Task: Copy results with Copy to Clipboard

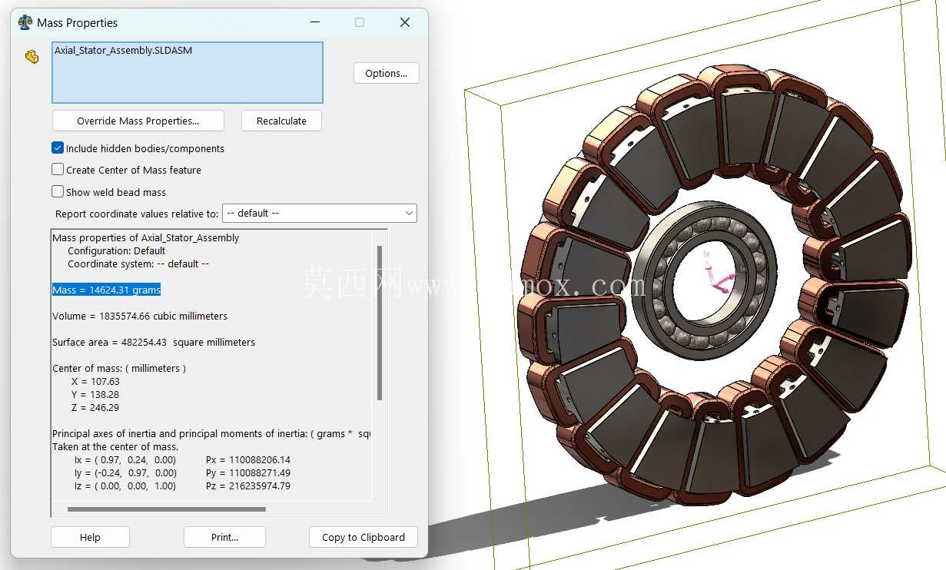Action: (x=363, y=537)
